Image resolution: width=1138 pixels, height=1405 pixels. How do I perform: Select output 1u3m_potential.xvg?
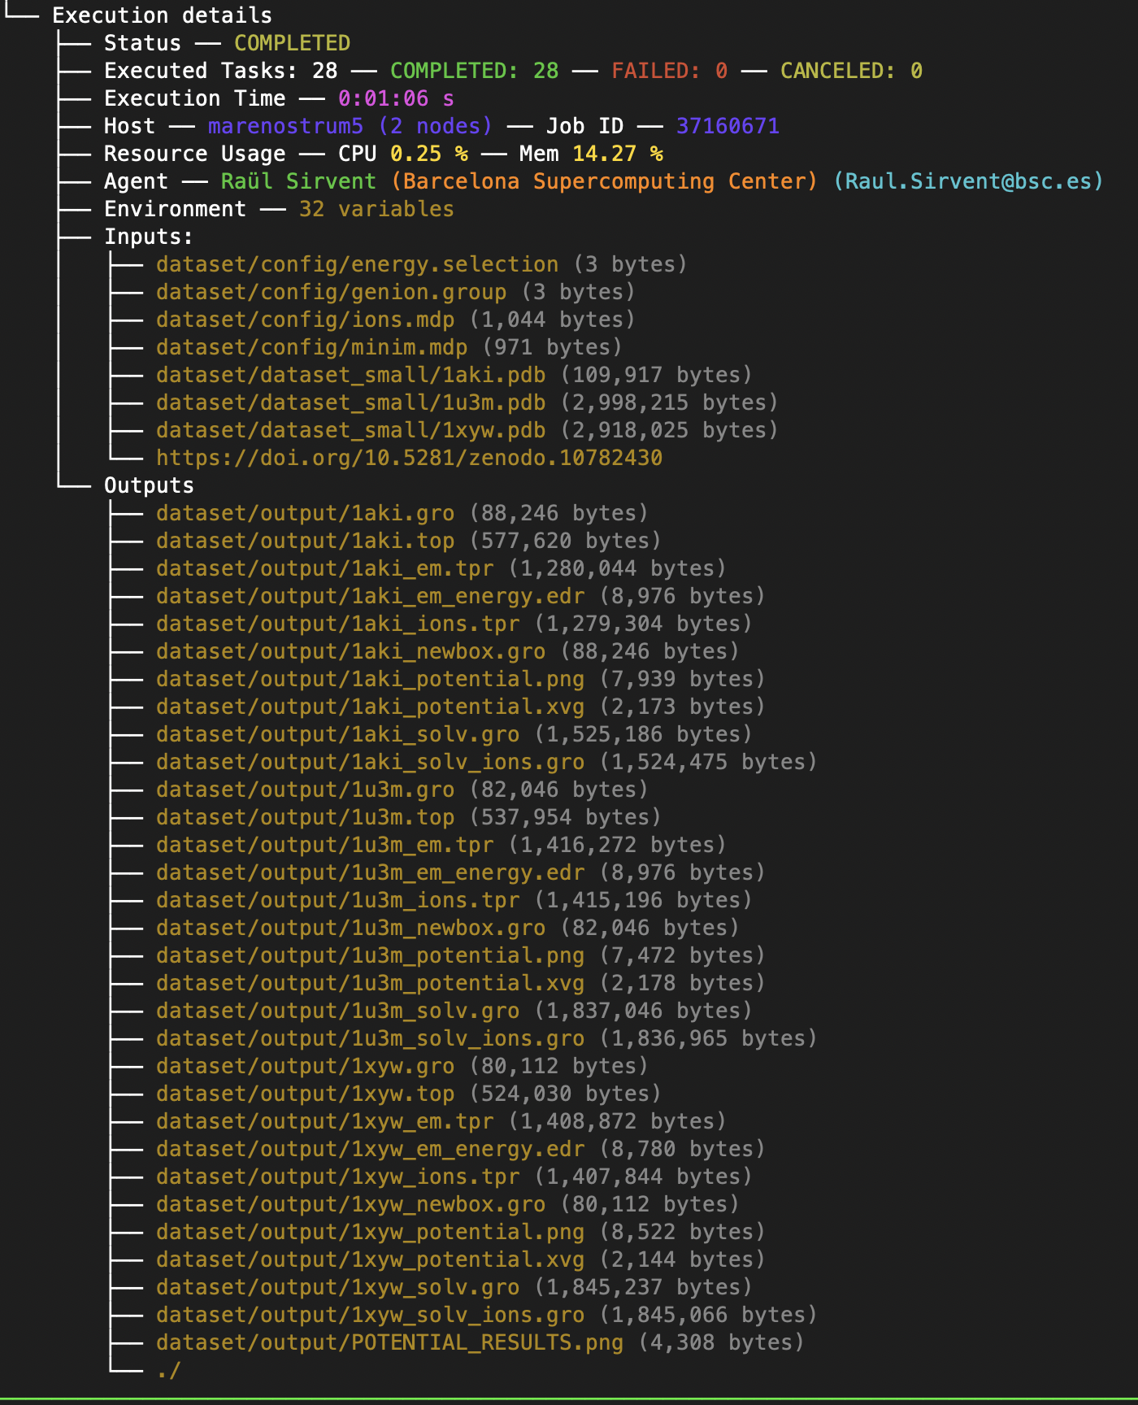pos(370,983)
